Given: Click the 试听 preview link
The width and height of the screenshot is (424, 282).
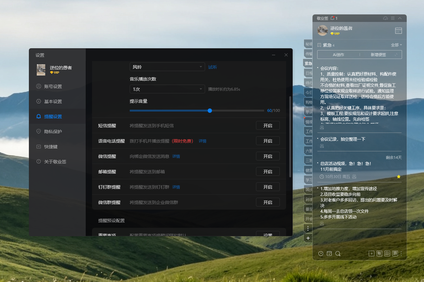Looking at the screenshot, I should coord(212,67).
